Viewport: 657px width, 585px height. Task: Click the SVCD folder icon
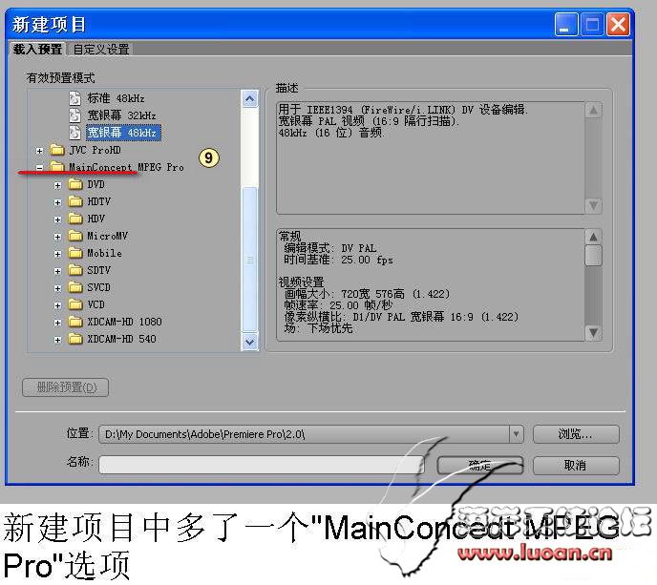pyautogui.click(x=75, y=287)
